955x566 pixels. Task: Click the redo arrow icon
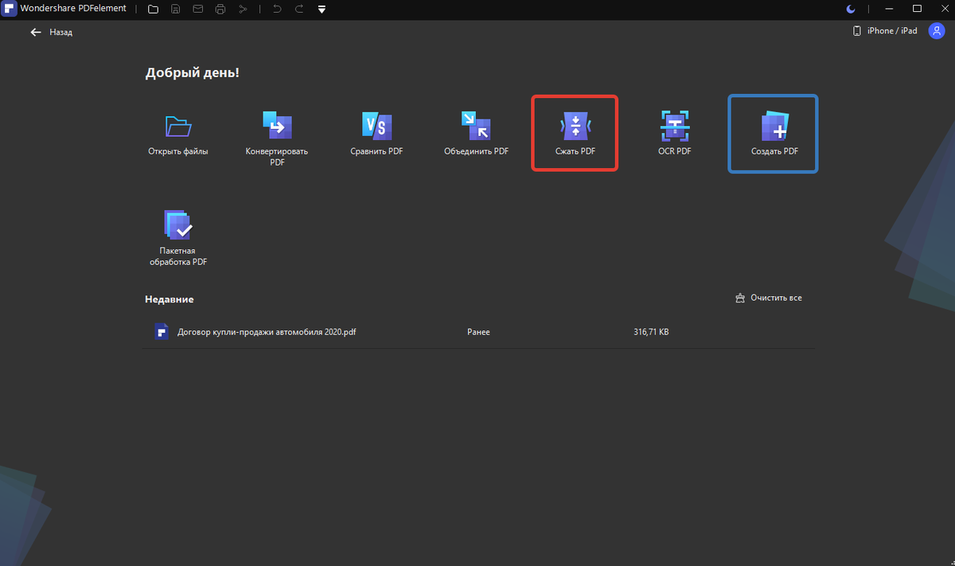299,9
